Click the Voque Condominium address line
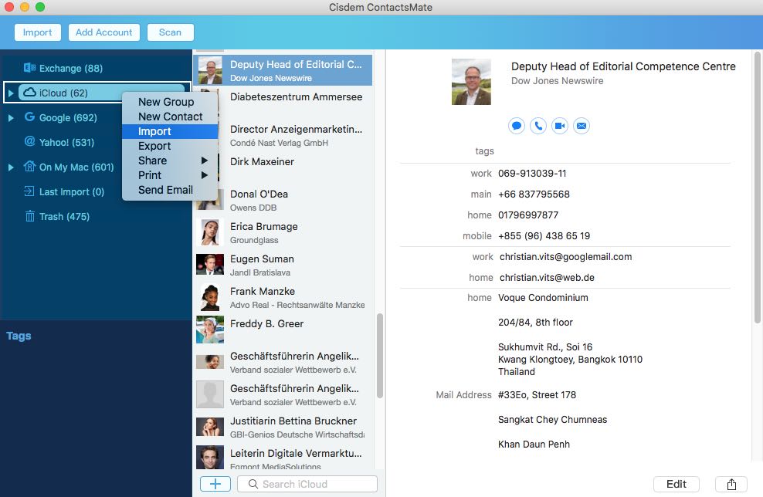This screenshot has height=497, width=763. coord(543,298)
